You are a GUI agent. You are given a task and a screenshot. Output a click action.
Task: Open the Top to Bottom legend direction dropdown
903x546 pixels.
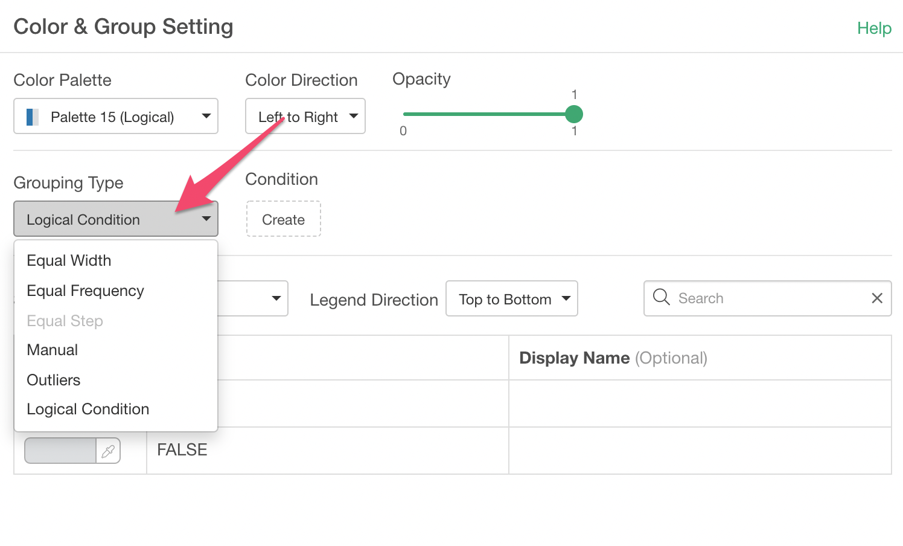(x=511, y=298)
